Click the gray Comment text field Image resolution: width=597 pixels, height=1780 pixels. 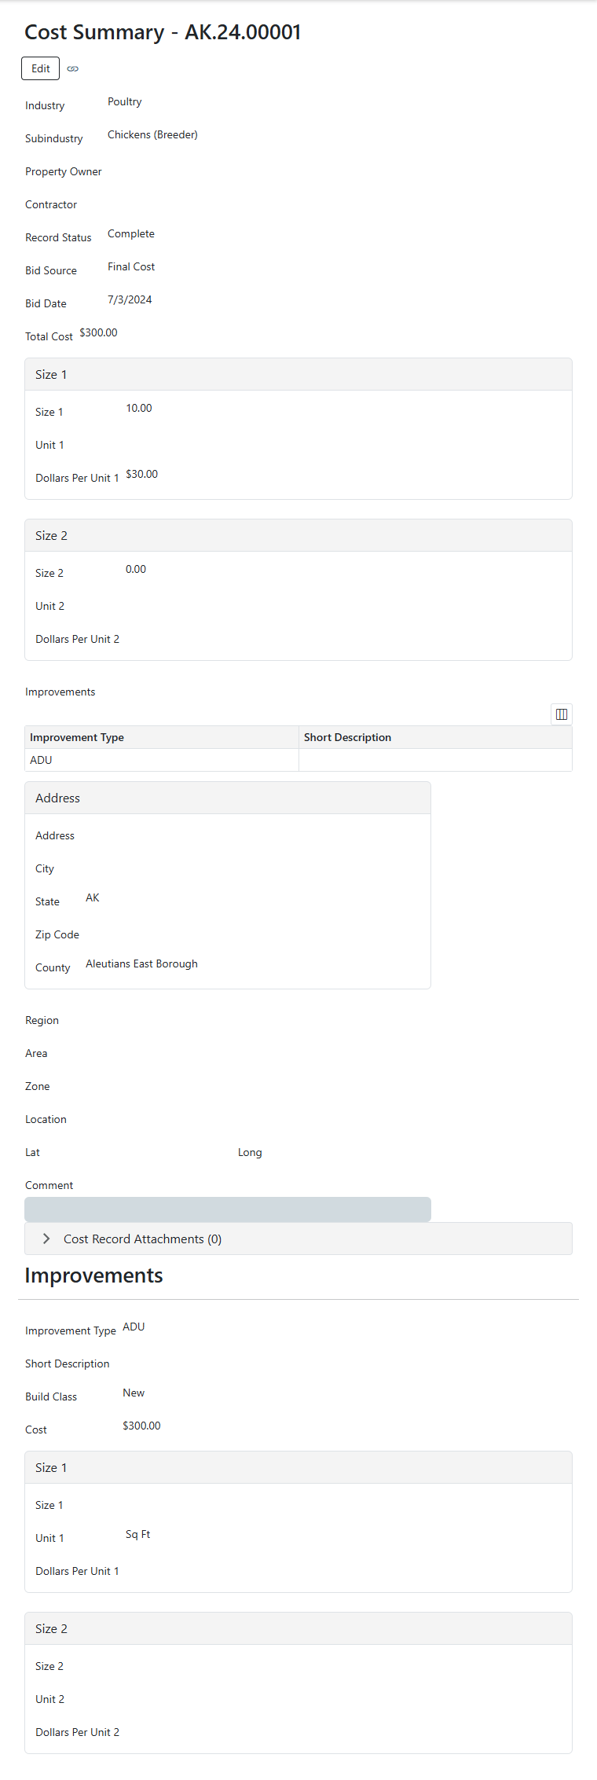(x=228, y=1209)
